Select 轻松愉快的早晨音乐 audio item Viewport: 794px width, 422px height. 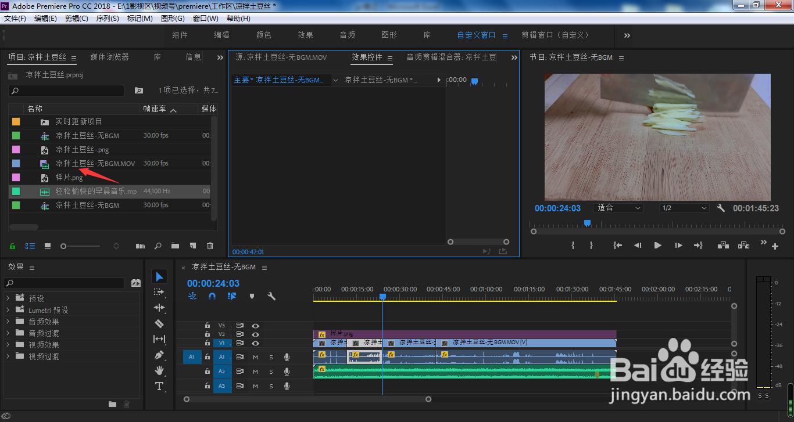point(96,191)
